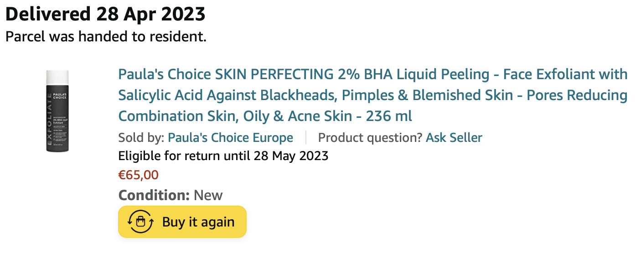
Task: Click the Eligible for return until 28 May text
Action: click(x=223, y=156)
